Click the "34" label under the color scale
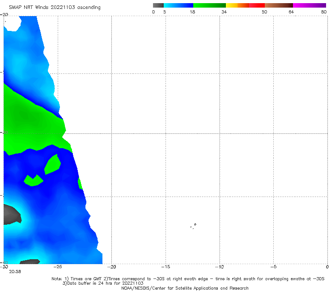Viewport: 331px width, 291px height. pyautogui.click(x=224, y=12)
